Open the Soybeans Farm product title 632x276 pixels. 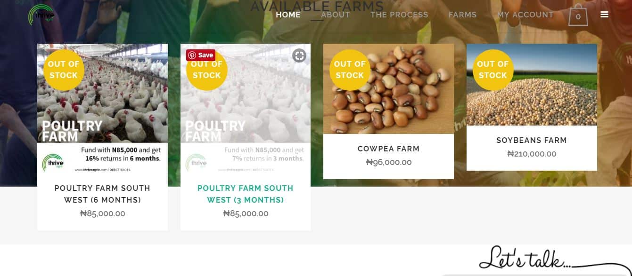[532, 140]
